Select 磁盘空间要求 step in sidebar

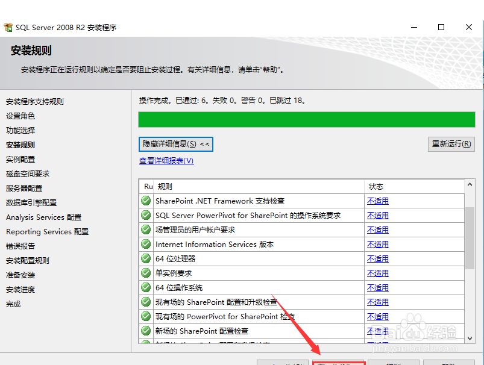click(28, 174)
